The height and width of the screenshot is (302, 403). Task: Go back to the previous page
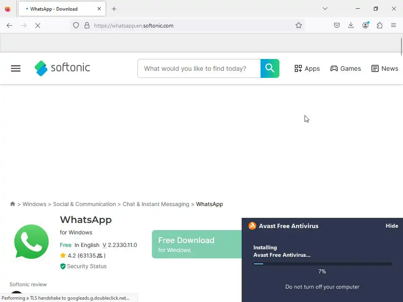pos(9,26)
